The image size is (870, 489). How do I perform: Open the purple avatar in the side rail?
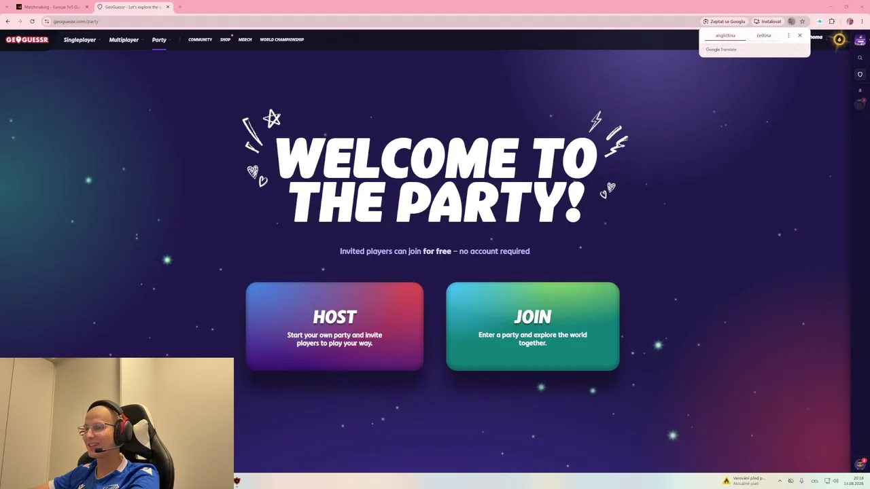pyautogui.click(x=860, y=41)
